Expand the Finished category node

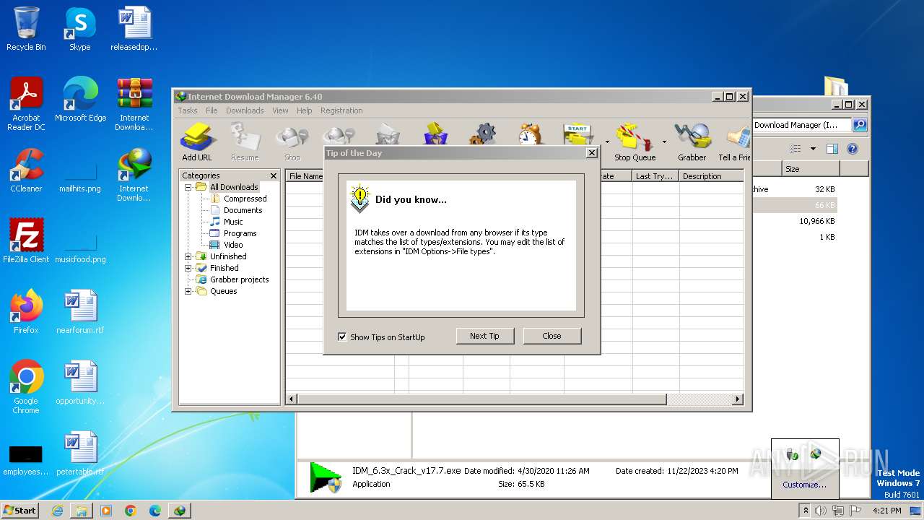pyautogui.click(x=188, y=268)
